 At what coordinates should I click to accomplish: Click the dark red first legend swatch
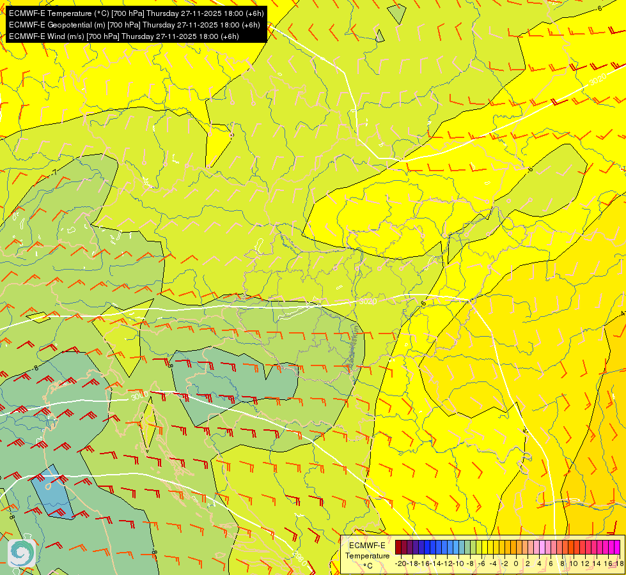[398, 547]
